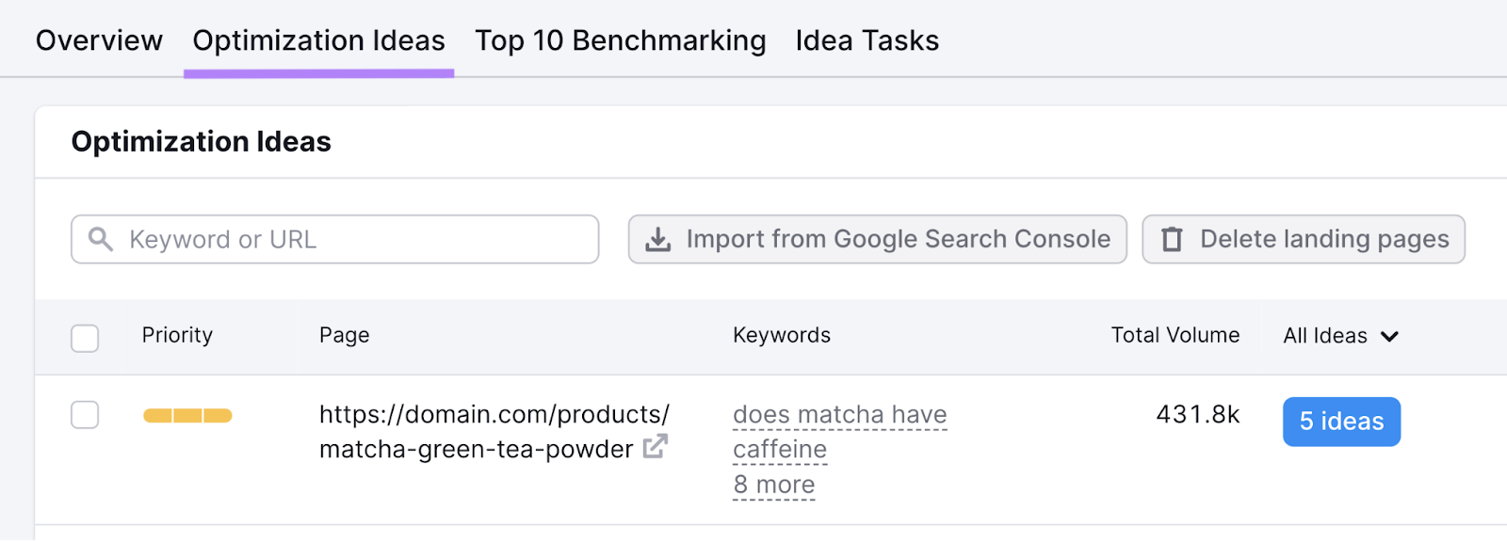Click the magnifier icon in search field
This screenshot has width=1507, height=541.
point(101,240)
